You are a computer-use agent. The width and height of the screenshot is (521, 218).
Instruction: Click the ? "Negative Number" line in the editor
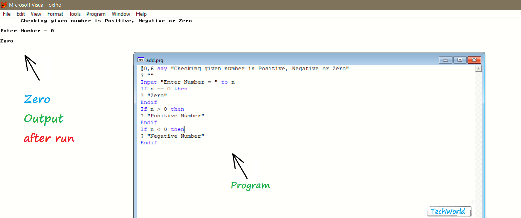(x=173, y=136)
